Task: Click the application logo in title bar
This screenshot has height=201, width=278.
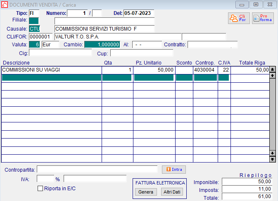Action: point(5,5)
